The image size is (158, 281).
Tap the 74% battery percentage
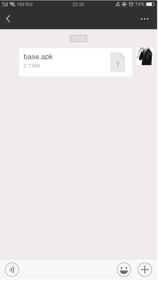click(x=140, y=4)
